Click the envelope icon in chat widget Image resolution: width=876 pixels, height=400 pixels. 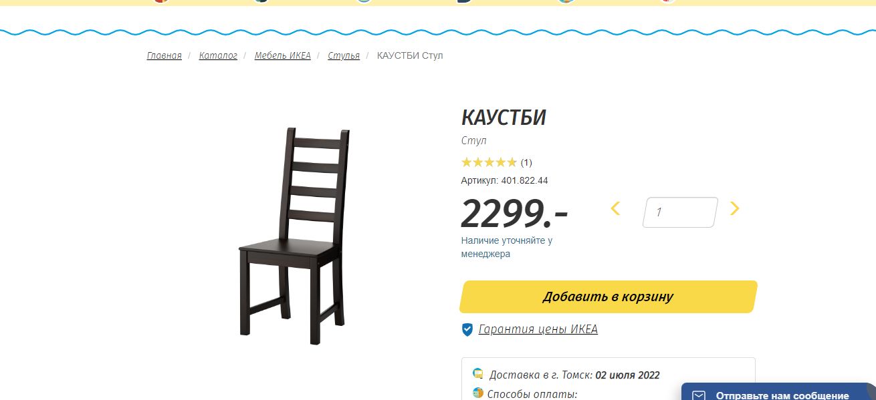click(699, 395)
